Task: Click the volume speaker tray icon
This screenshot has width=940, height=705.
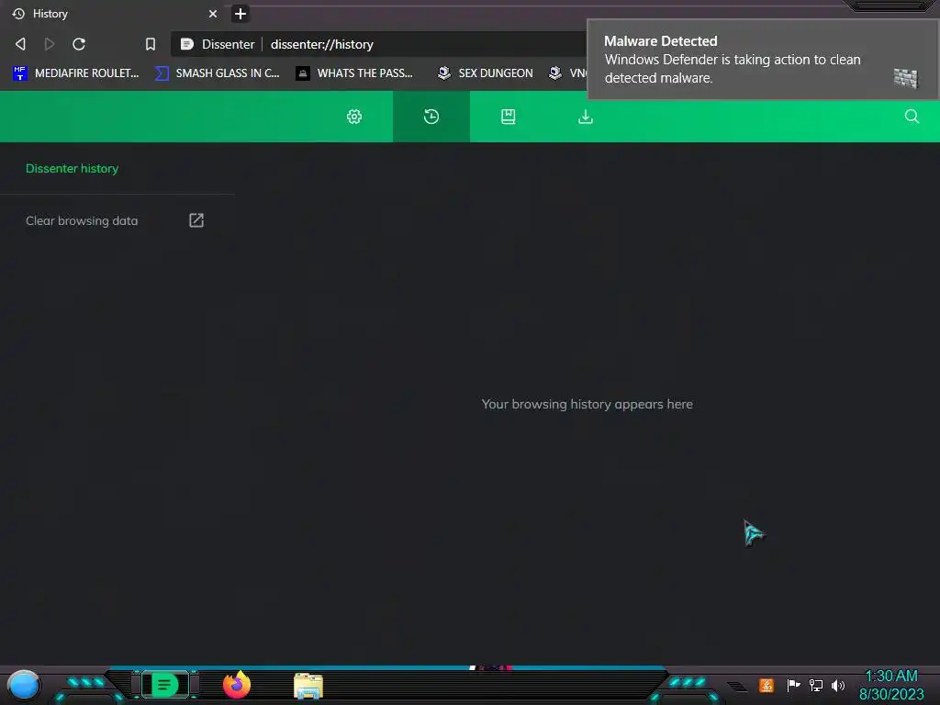Action: pyautogui.click(x=838, y=685)
